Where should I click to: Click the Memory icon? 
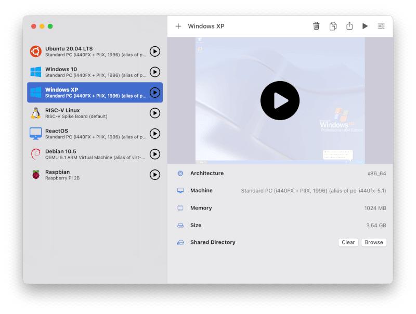[180, 208]
